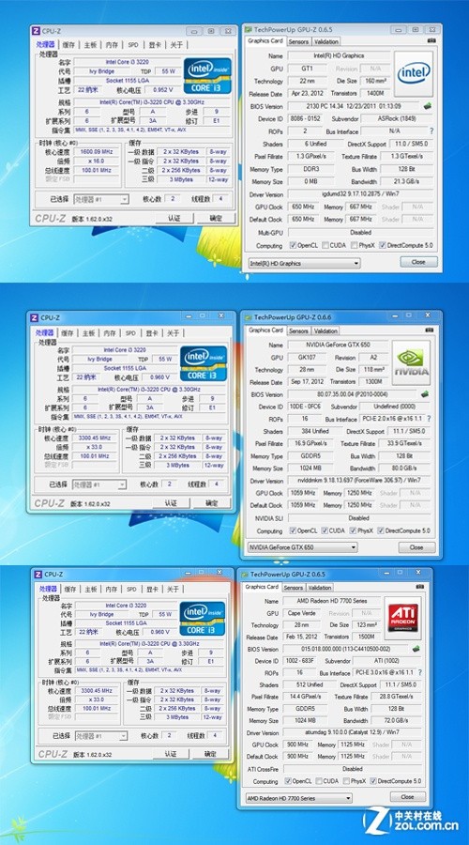Toggle OpenCL checkbox in Intel HD Graphics GPU-Z
Viewport: 469px width, 845px height.
tap(293, 245)
